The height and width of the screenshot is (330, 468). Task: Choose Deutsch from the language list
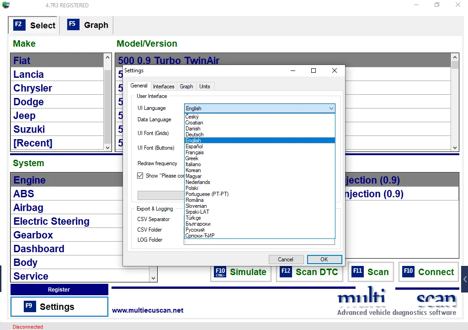pyautogui.click(x=260, y=135)
